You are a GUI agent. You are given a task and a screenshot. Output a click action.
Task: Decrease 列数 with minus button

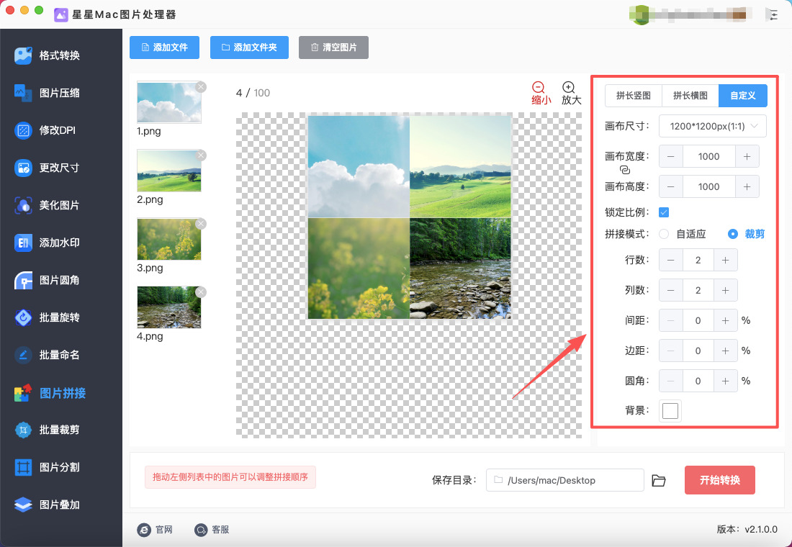click(x=671, y=291)
